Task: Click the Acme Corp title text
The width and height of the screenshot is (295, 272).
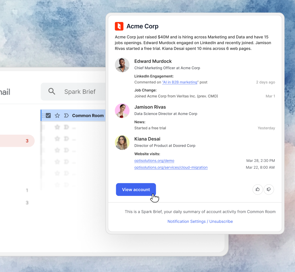Action: click(143, 26)
